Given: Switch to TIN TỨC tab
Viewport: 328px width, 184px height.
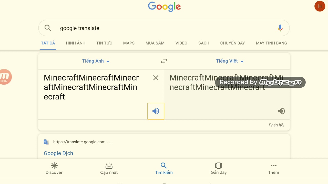Looking at the screenshot, I should click(104, 43).
